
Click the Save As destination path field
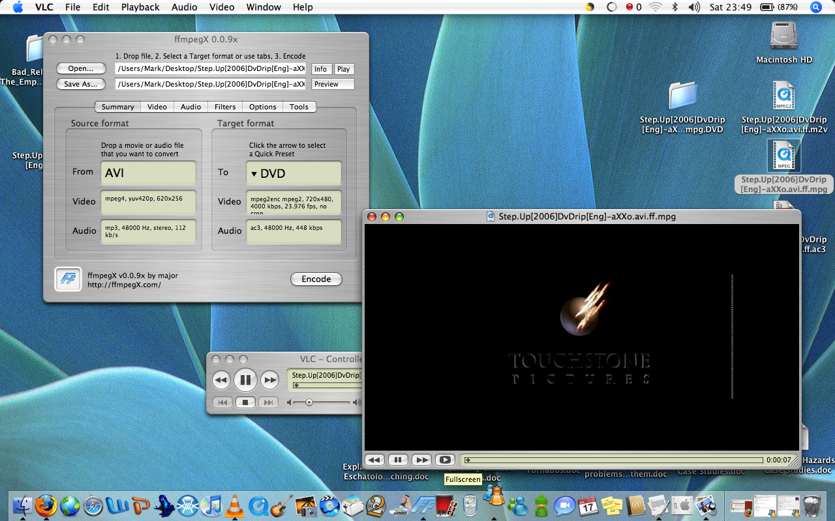click(x=211, y=84)
